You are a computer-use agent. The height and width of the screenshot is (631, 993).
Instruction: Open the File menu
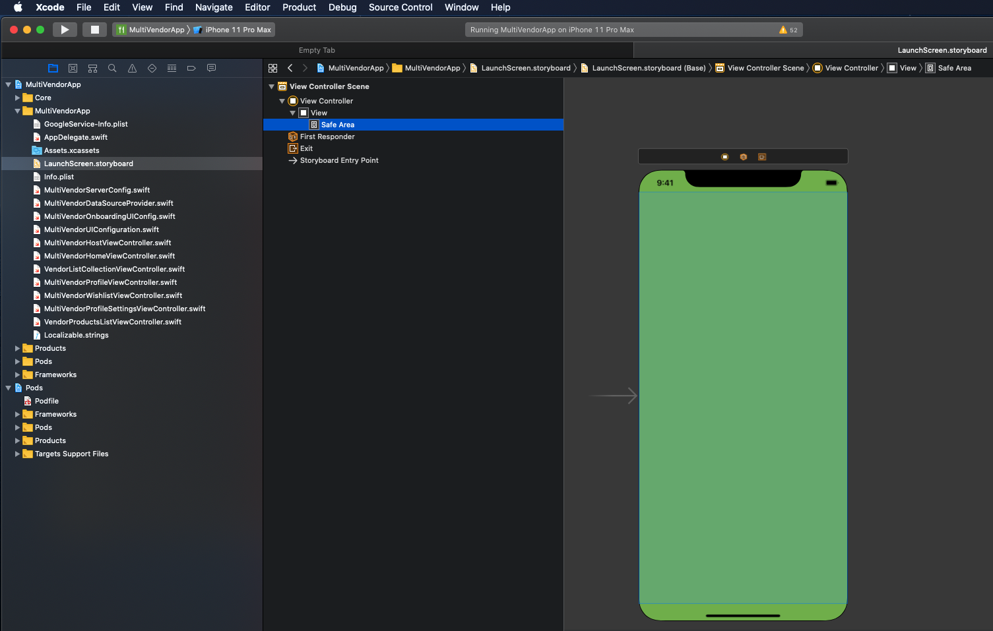[84, 7]
